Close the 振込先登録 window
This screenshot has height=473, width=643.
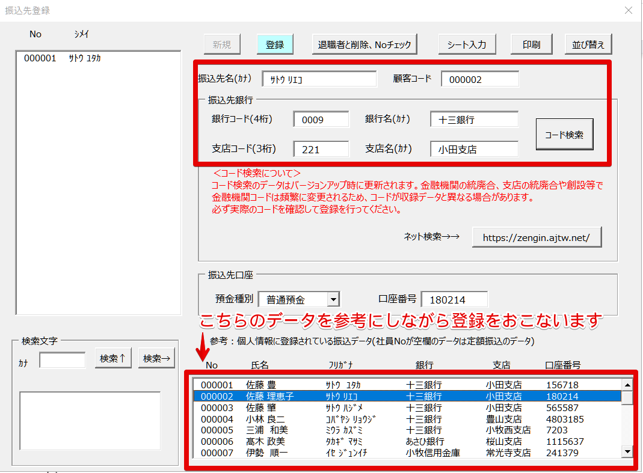(629, 10)
